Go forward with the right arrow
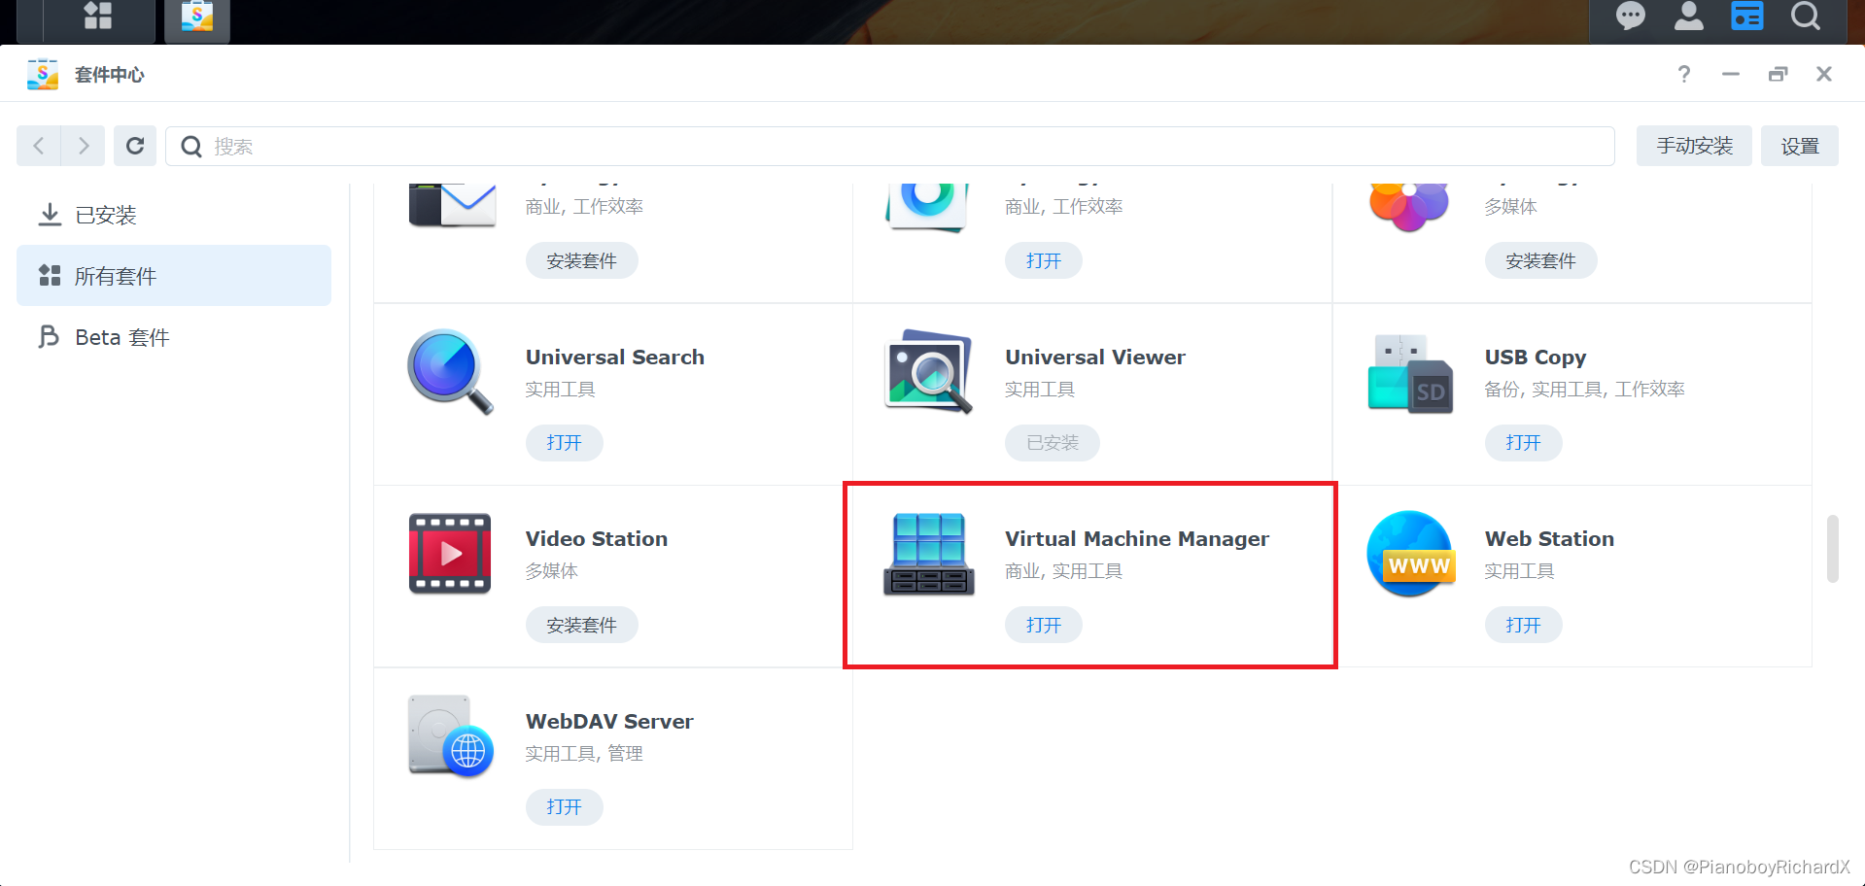The height and width of the screenshot is (886, 1865). point(84,146)
